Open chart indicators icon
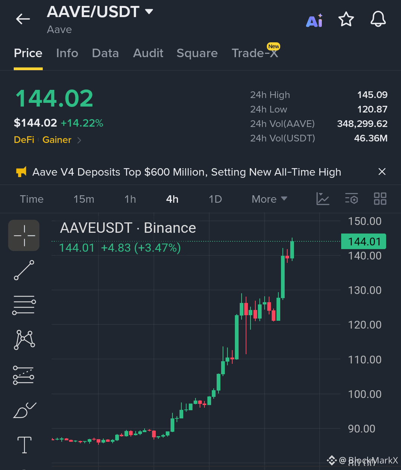Screen dimensions: 401x470 (x=323, y=199)
